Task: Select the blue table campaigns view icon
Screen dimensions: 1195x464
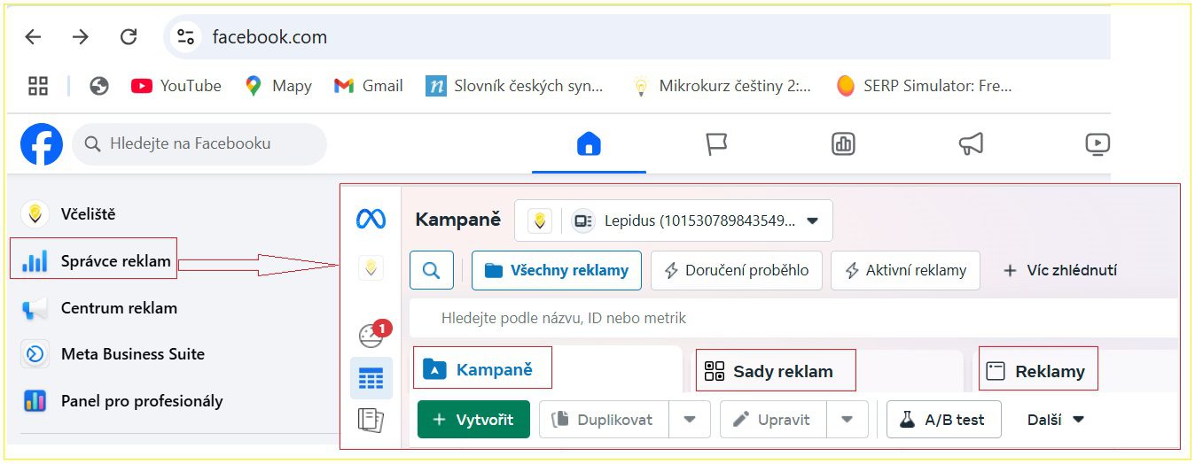Action: pyautogui.click(x=371, y=379)
